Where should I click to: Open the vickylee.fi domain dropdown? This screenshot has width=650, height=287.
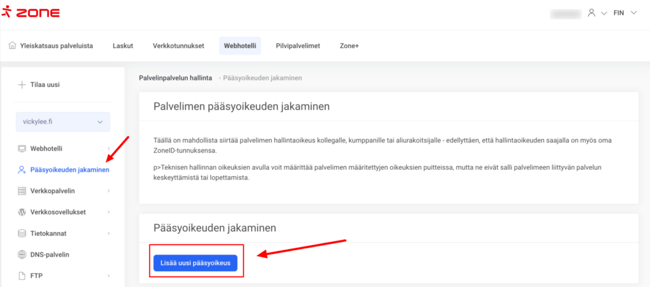pos(62,122)
